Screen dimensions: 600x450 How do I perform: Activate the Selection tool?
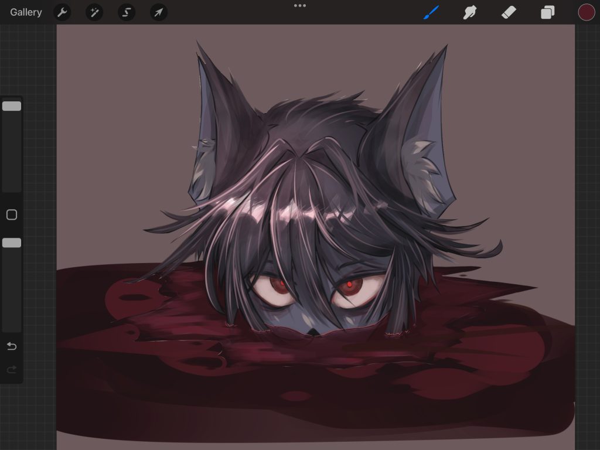click(127, 12)
